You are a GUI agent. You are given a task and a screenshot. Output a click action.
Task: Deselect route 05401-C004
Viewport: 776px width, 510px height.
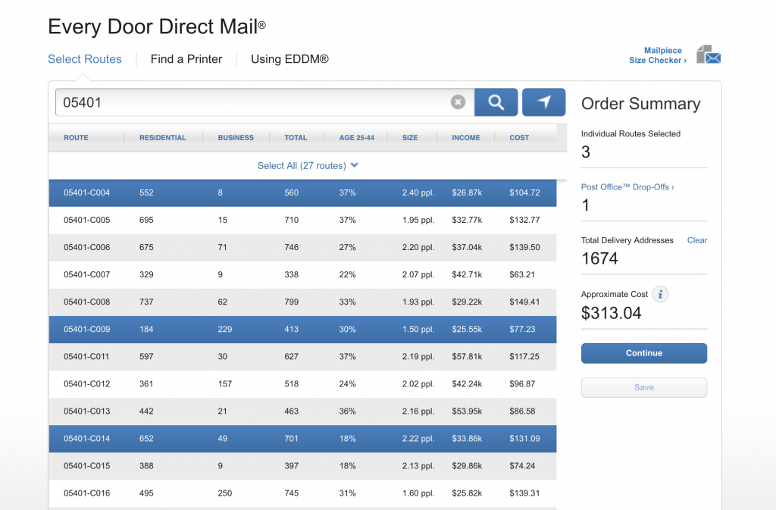point(302,193)
